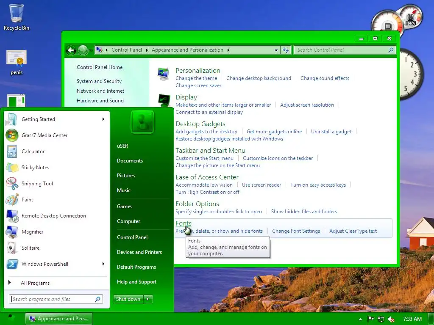Click Appearance and Pers... taskbar button
This screenshot has height=325, width=434.
click(59, 319)
